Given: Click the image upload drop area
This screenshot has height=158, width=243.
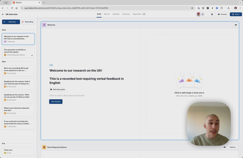Looking at the screenshot, I should coord(189,84).
